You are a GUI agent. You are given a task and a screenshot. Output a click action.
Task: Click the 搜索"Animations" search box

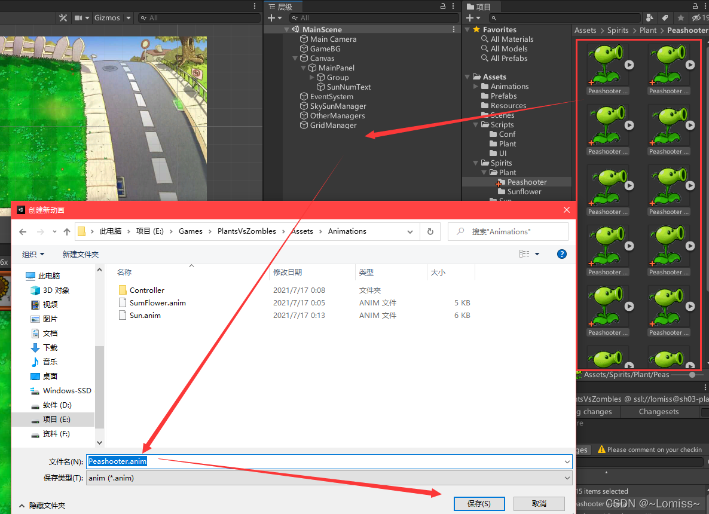click(508, 231)
